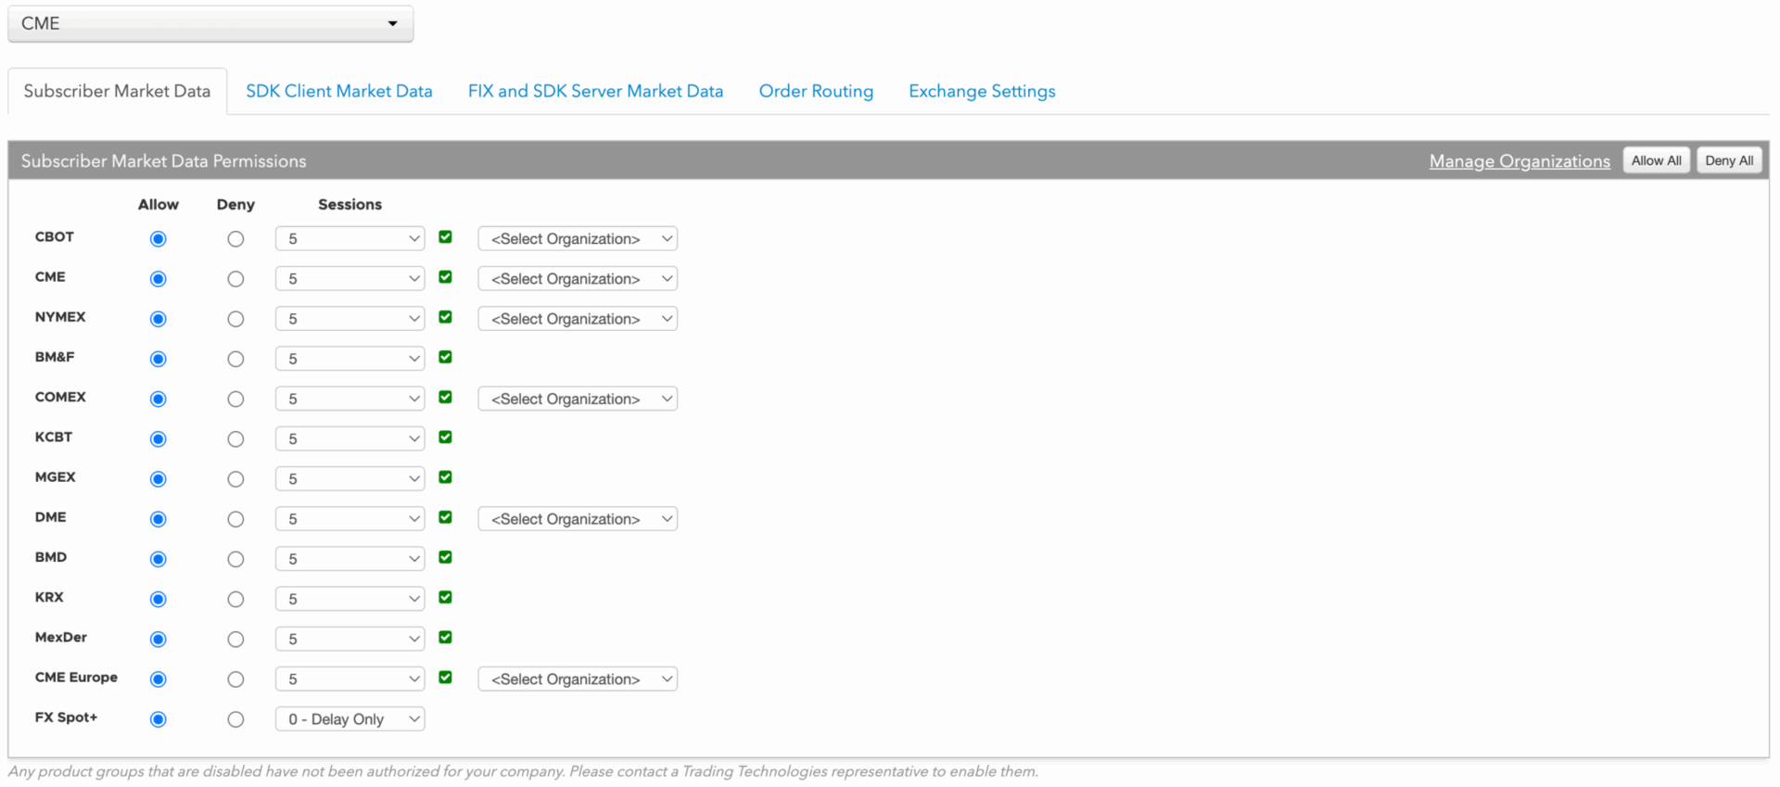The image size is (1780, 787).
Task: Select organization for CME Europe
Action: (x=578, y=679)
